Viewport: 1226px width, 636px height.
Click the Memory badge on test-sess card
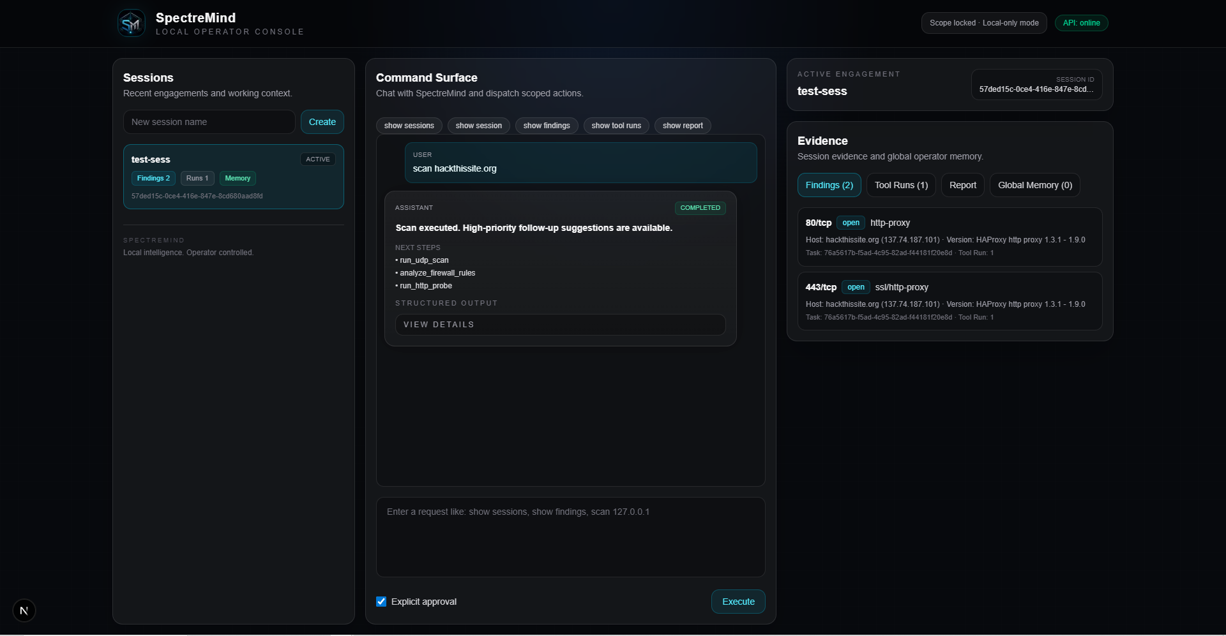coord(237,179)
